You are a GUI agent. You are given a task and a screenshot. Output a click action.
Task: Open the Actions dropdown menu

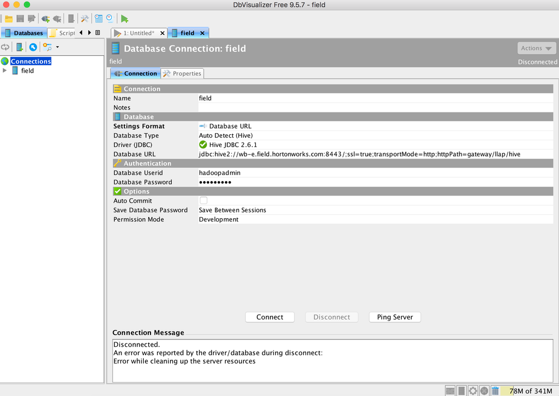[x=537, y=48]
